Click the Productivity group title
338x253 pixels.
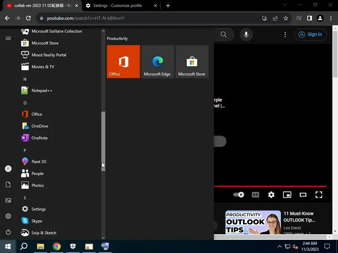pyautogui.click(x=117, y=39)
